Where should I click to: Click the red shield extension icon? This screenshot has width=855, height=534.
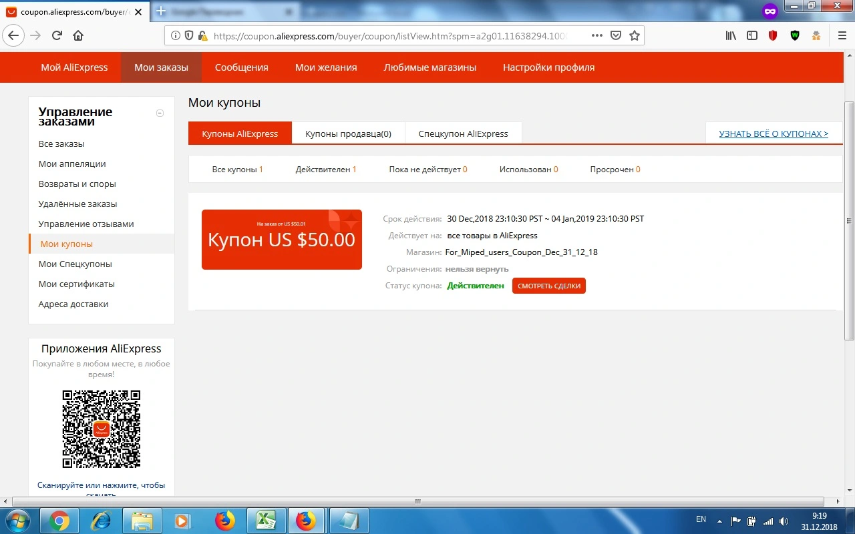coord(773,36)
